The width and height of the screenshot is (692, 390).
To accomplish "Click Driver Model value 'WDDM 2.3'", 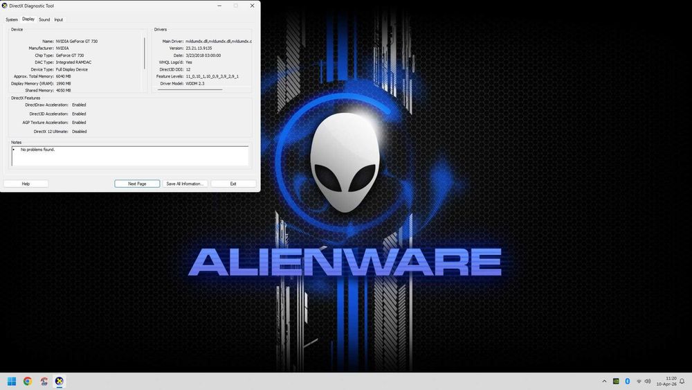I will click(194, 84).
